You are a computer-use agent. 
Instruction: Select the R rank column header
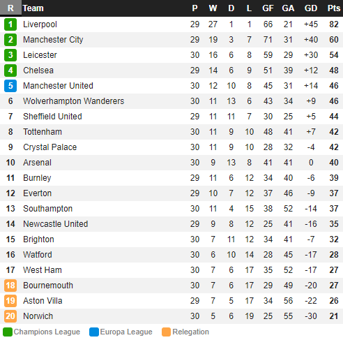[x=10, y=8]
